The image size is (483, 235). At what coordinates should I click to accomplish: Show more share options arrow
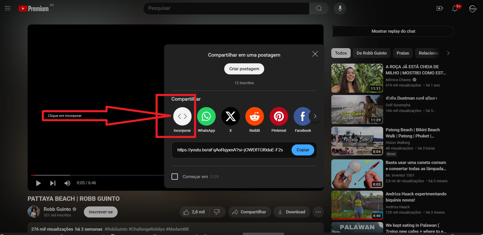pyautogui.click(x=315, y=116)
